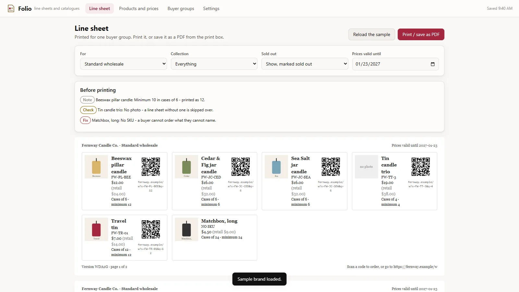Image resolution: width=519 pixels, height=292 pixels.
Task: Click the Travel tin QR code
Action: tap(151, 229)
